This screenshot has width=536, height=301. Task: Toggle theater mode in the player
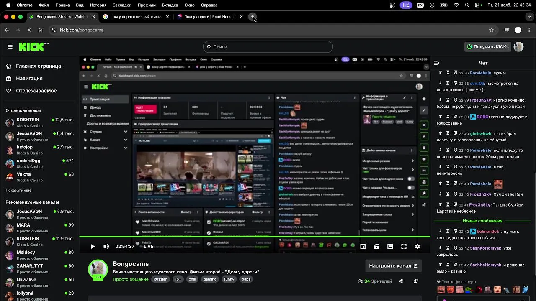point(390,247)
